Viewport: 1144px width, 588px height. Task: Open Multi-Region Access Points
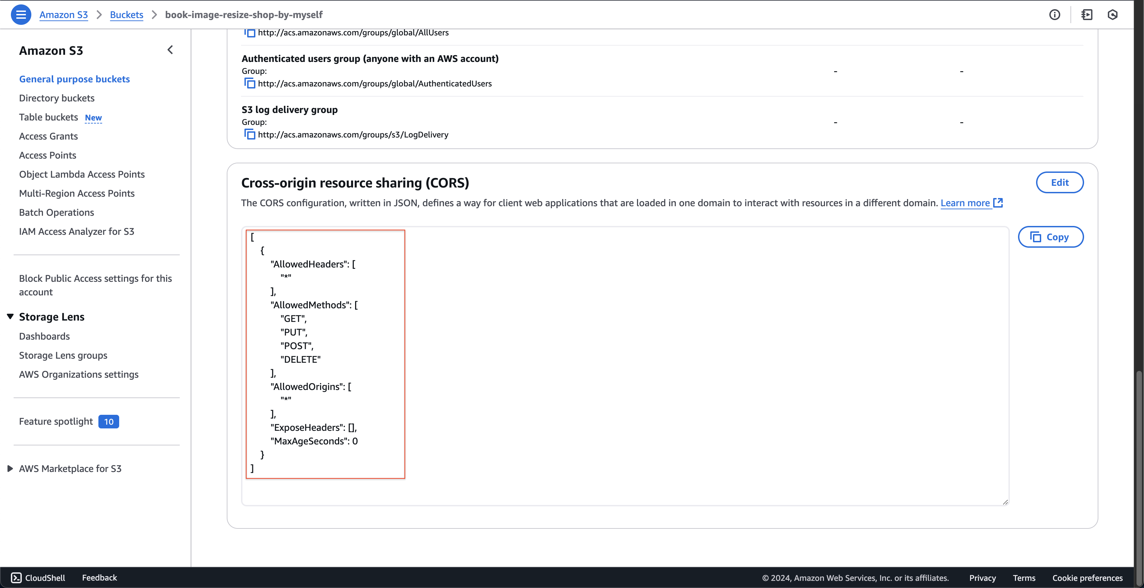tap(77, 194)
